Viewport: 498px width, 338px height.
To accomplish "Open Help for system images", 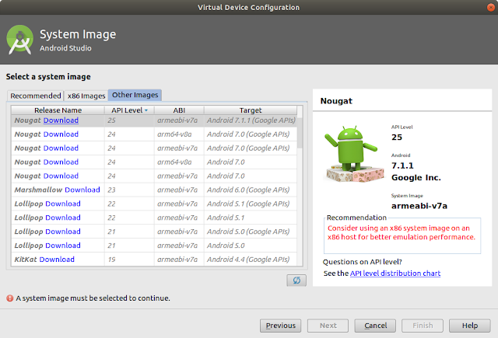I will (470, 326).
